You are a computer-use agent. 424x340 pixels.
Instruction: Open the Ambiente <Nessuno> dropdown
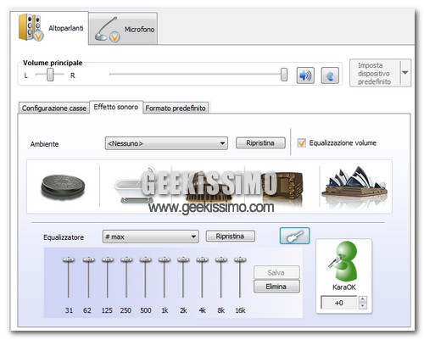166,143
